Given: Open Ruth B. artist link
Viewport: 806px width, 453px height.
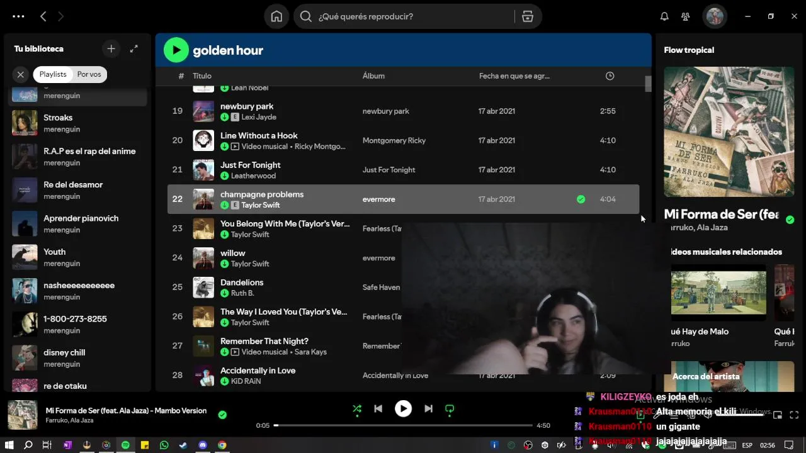Looking at the screenshot, I should click(242, 293).
